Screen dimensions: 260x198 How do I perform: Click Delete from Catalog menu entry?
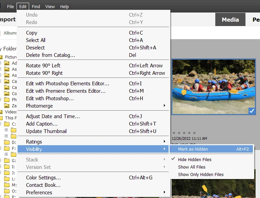tap(94, 55)
